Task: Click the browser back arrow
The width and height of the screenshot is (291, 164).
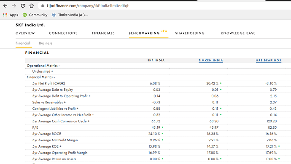Action: 5,6
